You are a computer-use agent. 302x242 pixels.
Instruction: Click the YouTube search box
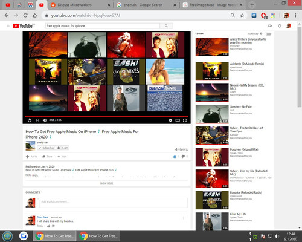(x=103, y=26)
